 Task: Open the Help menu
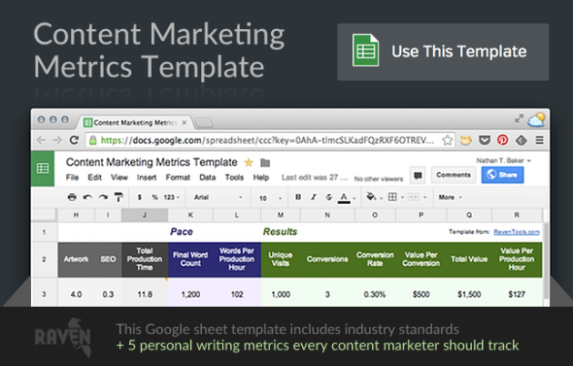[261, 178]
